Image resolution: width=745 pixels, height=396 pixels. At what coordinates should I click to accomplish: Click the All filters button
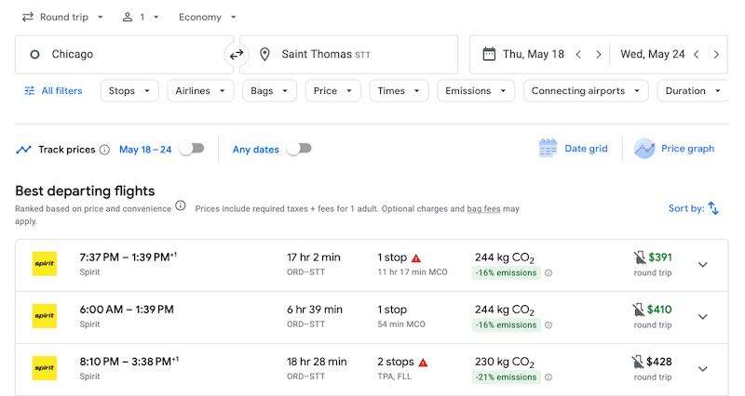click(53, 91)
